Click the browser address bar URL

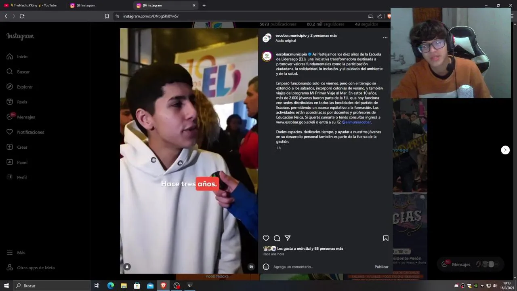[151, 16]
